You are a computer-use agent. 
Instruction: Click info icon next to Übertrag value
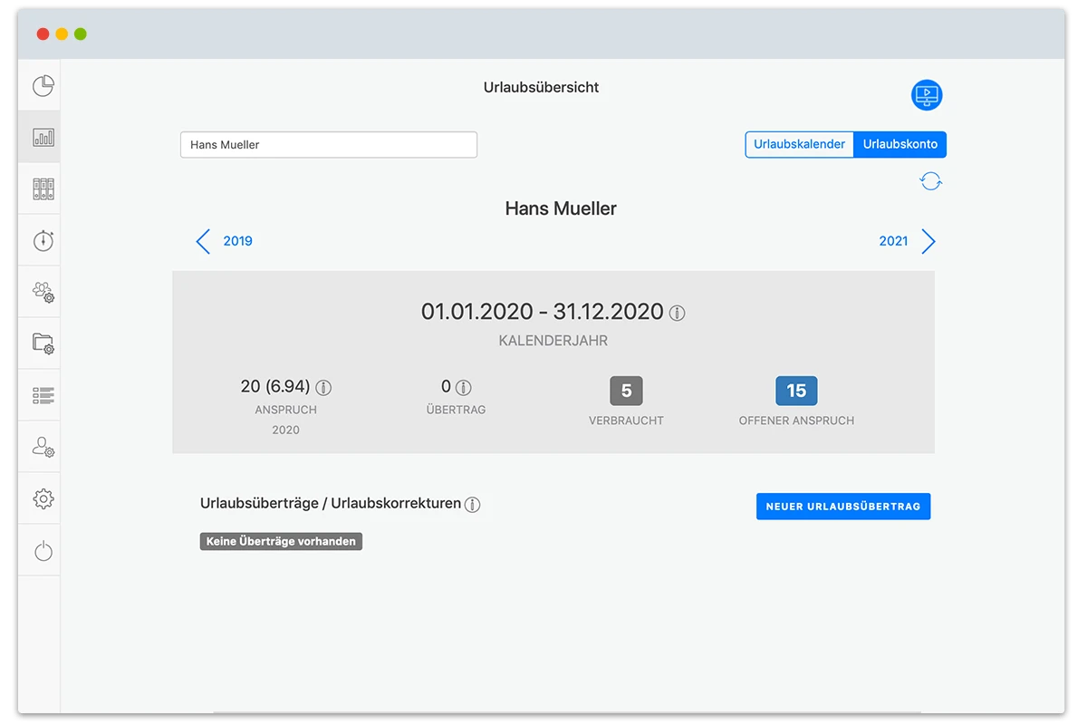pyautogui.click(x=464, y=388)
